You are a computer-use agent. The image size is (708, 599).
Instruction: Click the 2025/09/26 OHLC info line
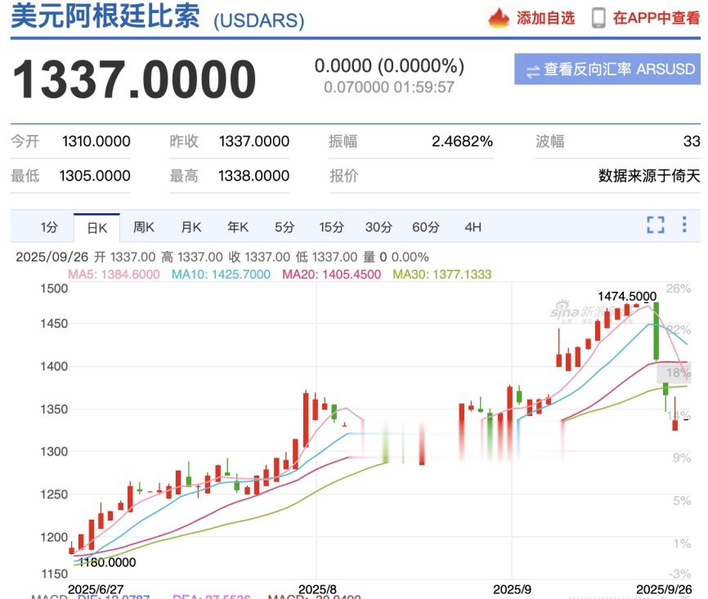click(x=222, y=257)
